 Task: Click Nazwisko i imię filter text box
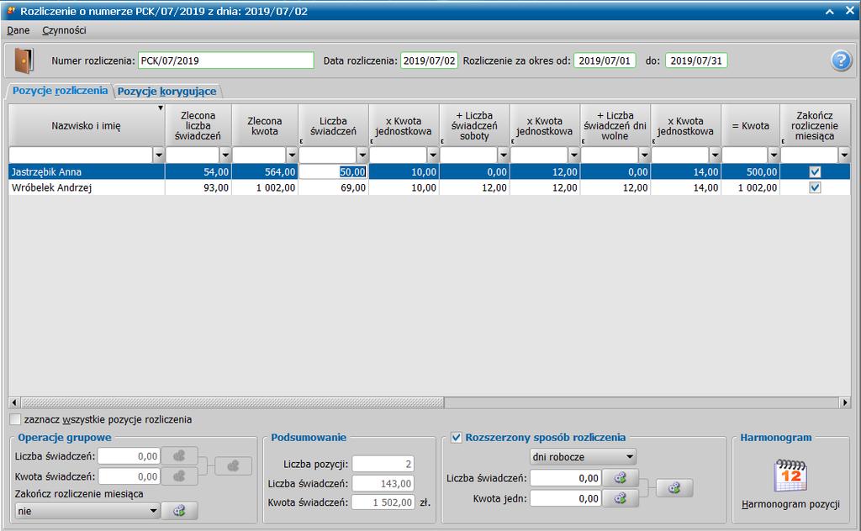pyautogui.click(x=82, y=155)
